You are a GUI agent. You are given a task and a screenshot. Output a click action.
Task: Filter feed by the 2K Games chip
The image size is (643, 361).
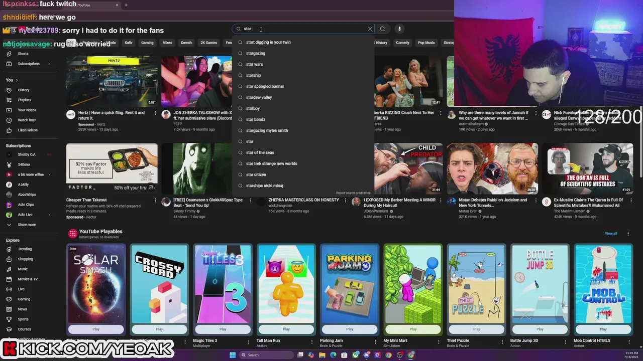pyautogui.click(x=209, y=43)
